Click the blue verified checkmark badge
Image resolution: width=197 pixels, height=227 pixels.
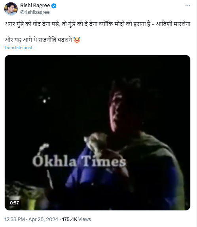click(x=54, y=6)
